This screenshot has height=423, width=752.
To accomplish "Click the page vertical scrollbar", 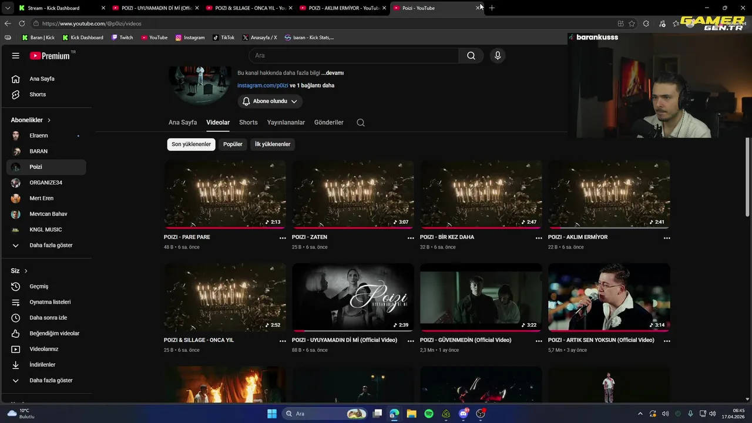I will point(747,176).
